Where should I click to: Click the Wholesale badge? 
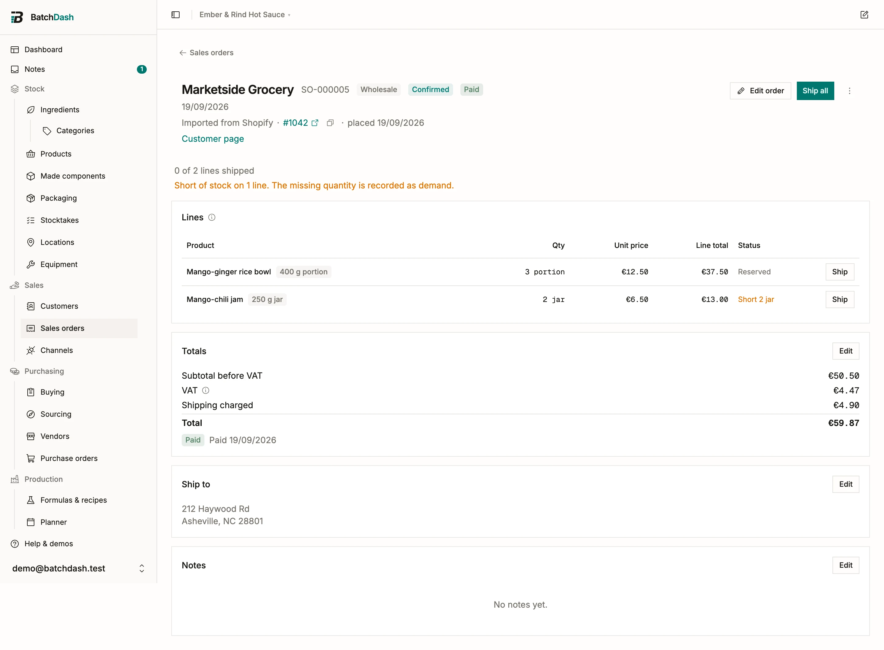[378, 90]
